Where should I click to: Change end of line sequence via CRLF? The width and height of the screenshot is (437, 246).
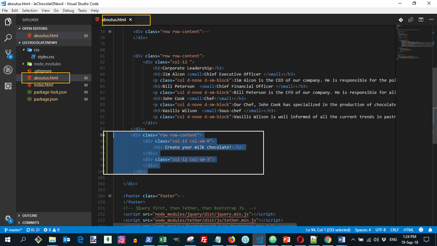[x=394, y=230]
